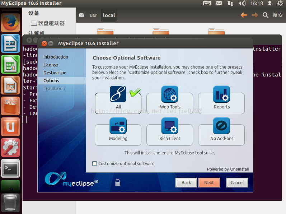Select the Installation step
286x214 pixels.
[54, 88]
